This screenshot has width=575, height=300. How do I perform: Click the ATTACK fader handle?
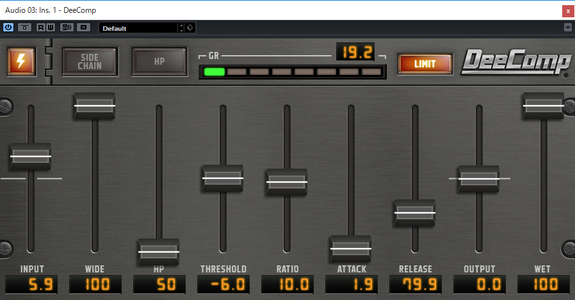click(x=351, y=249)
